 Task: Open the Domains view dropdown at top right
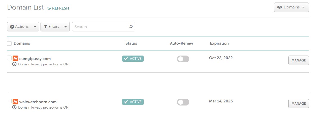pos(291,7)
